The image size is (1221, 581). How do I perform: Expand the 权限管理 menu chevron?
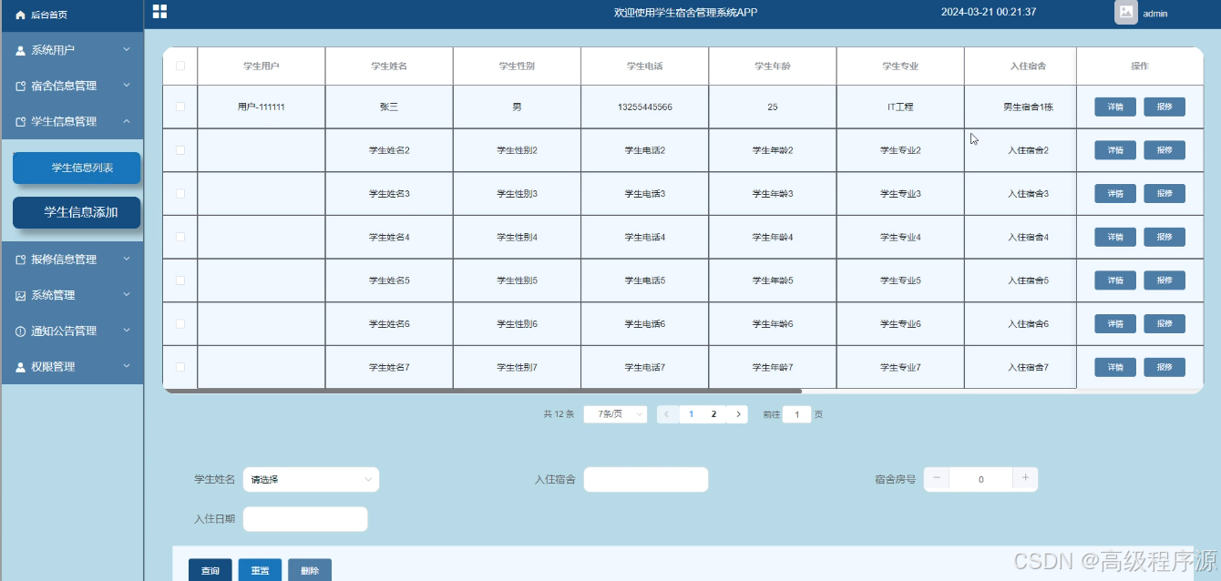click(x=127, y=366)
